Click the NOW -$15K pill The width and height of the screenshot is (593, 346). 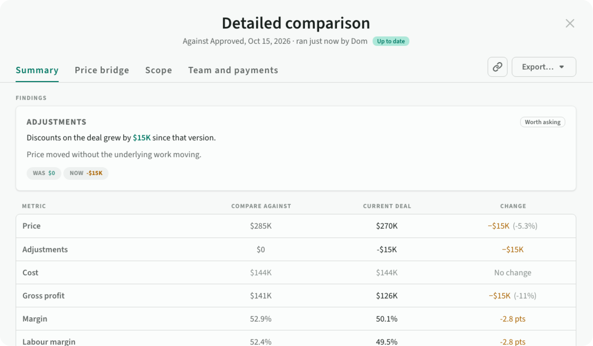(86, 173)
